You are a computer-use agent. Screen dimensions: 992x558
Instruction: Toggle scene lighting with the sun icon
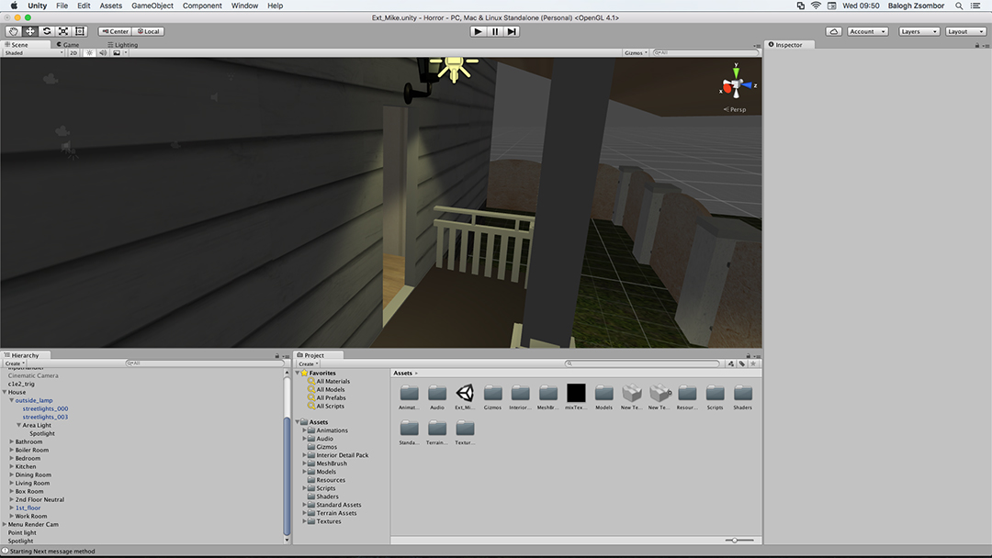point(89,53)
